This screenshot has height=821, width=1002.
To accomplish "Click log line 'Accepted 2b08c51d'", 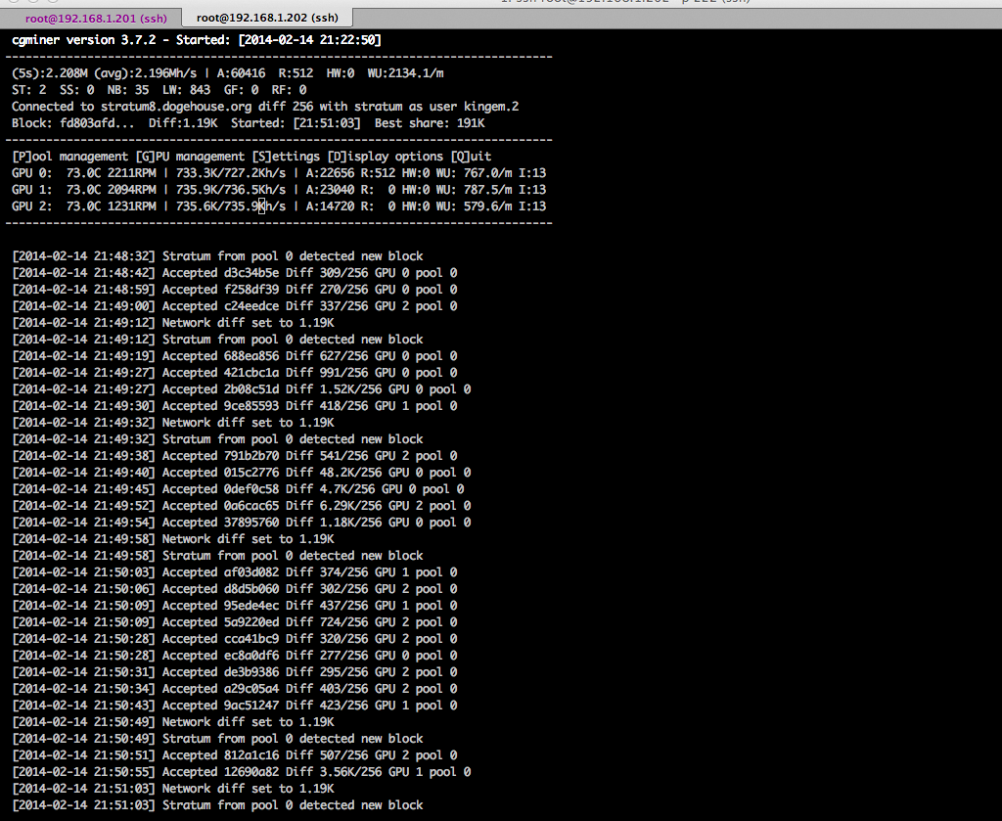I will coord(242,389).
